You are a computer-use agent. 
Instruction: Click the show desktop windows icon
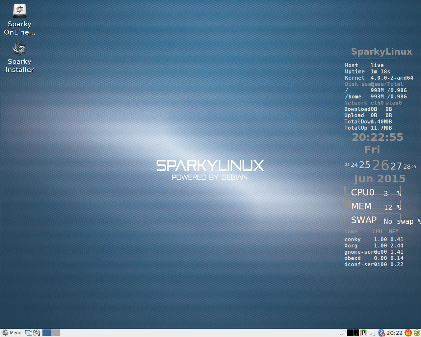tap(29, 333)
